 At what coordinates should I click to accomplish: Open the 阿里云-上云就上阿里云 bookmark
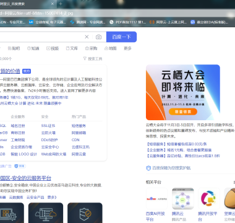coord(168,22)
